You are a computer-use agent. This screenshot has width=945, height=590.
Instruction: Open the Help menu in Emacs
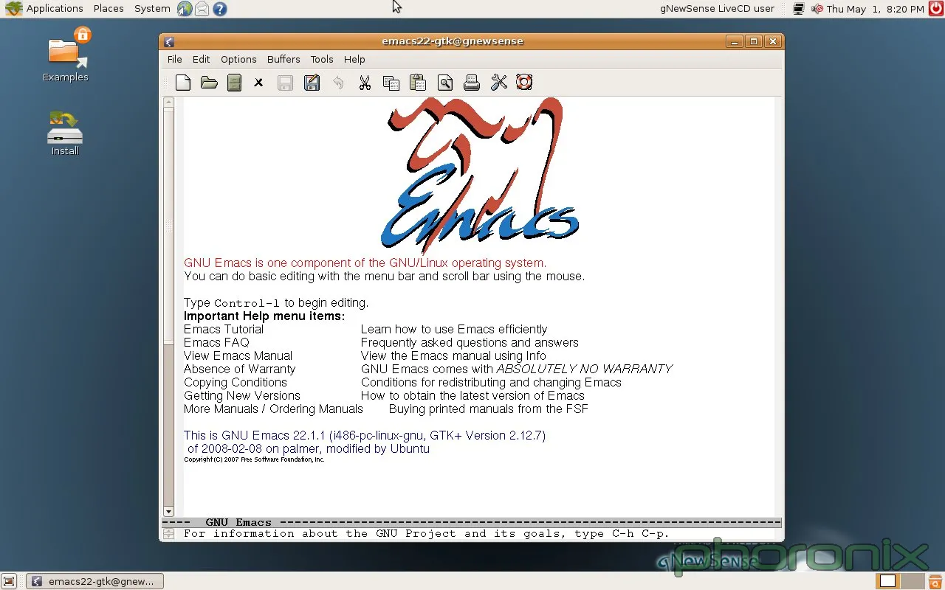coord(354,59)
